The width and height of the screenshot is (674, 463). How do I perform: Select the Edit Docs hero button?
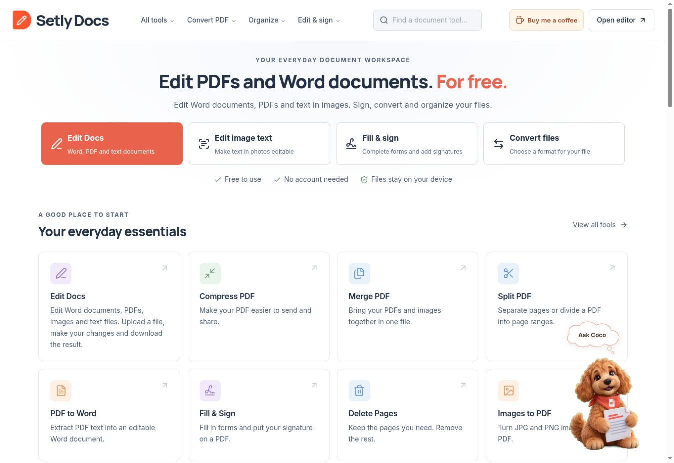point(112,144)
